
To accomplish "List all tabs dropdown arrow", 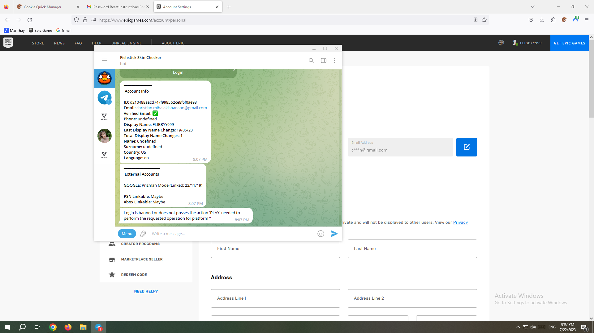I will pyautogui.click(x=533, y=7).
